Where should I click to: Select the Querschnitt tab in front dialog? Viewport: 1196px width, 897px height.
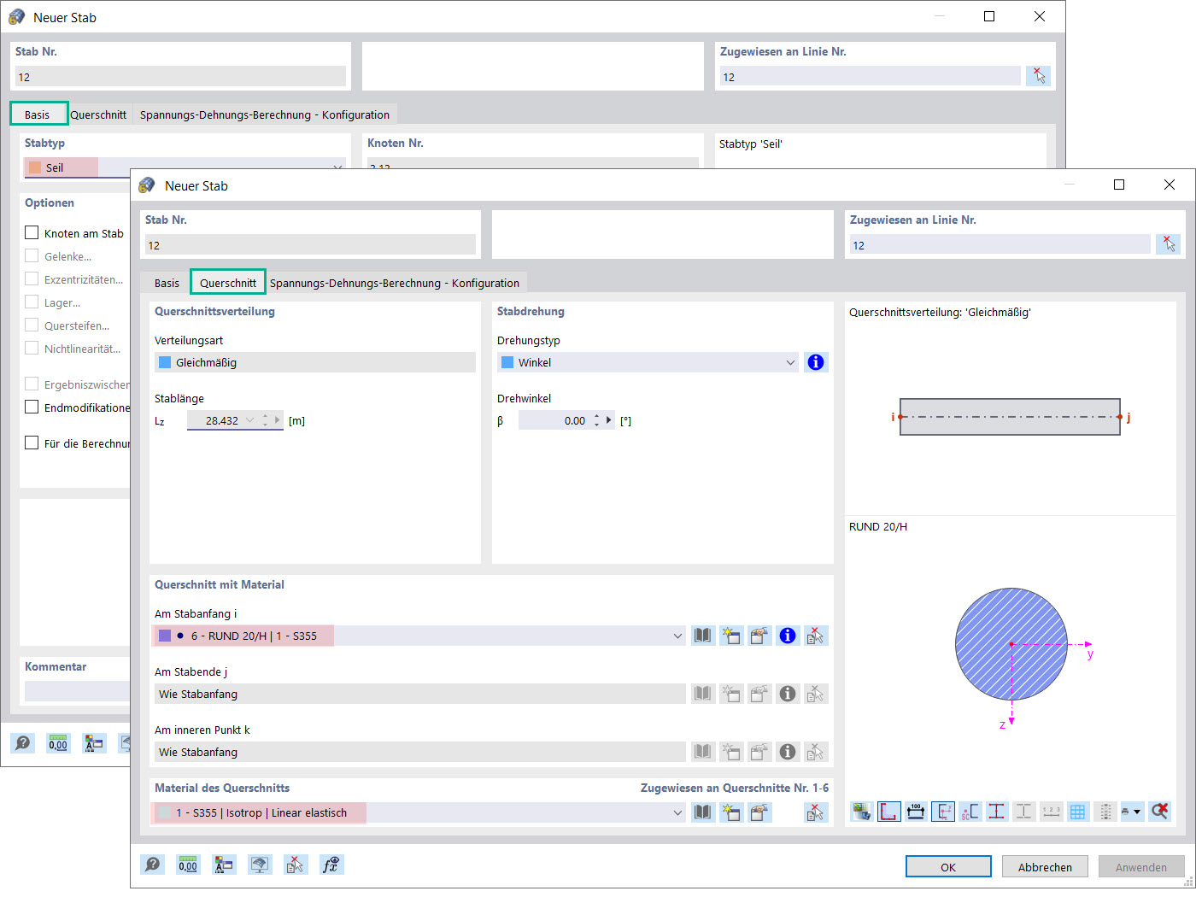[x=228, y=283]
